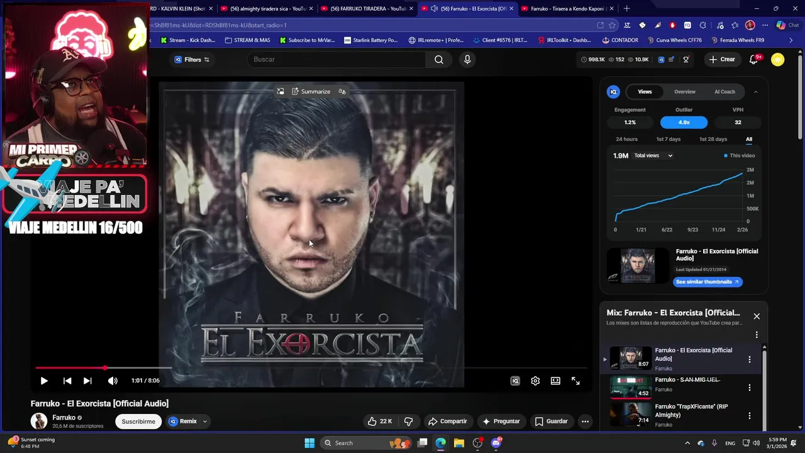Open options for El Exorcista playlist item

(749, 360)
